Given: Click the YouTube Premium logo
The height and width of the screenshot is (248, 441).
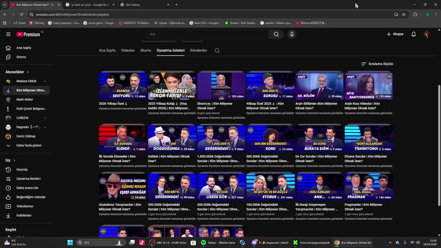Looking at the screenshot, I should tap(29, 34).
